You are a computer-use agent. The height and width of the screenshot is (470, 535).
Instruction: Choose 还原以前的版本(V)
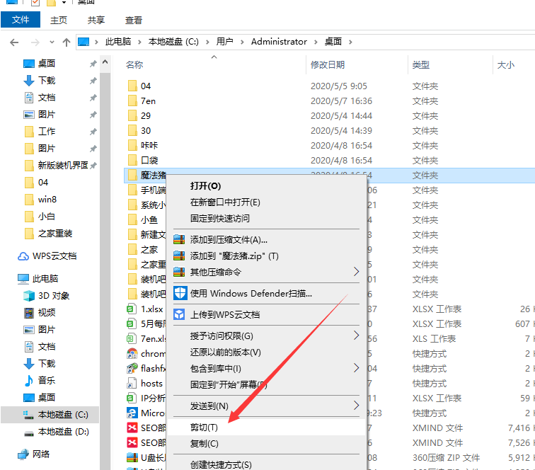click(x=226, y=352)
